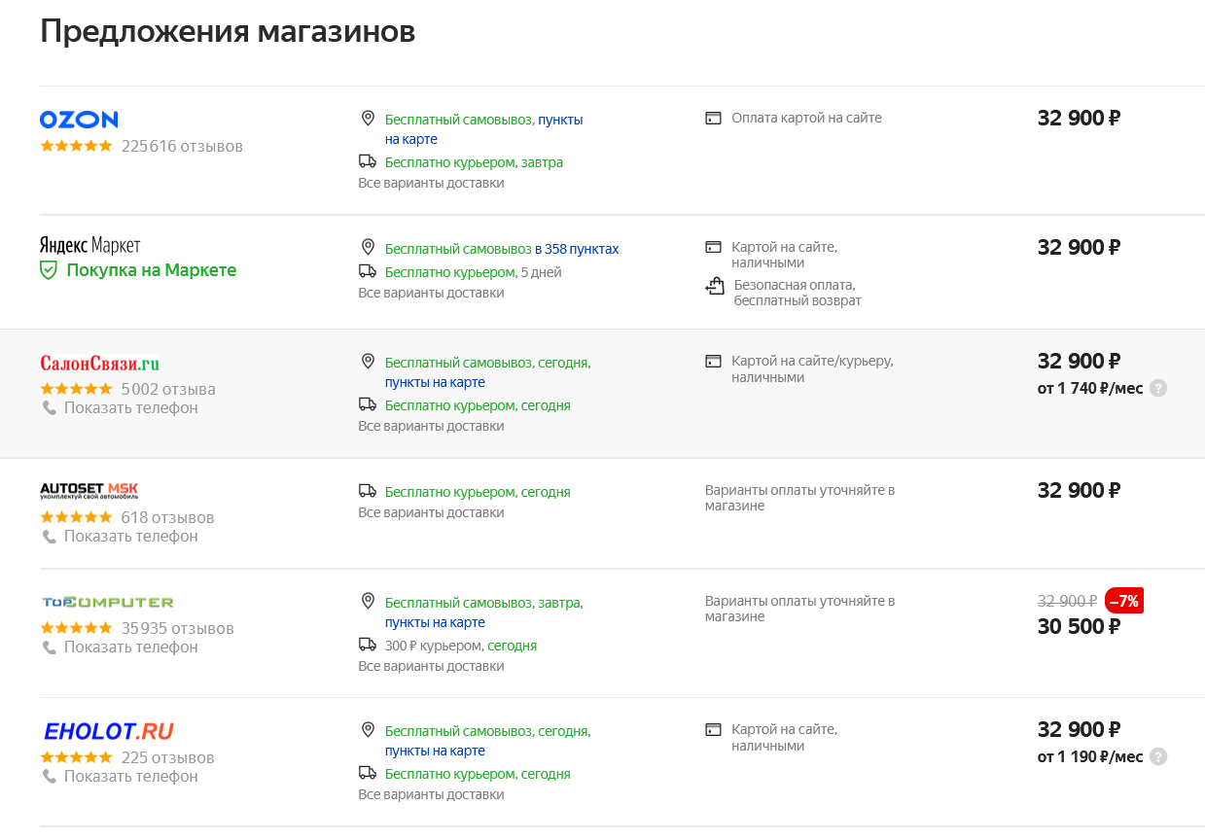Expand all delivery options for OZON
Screen dimensions: 1205x840
(x=431, y=183)
